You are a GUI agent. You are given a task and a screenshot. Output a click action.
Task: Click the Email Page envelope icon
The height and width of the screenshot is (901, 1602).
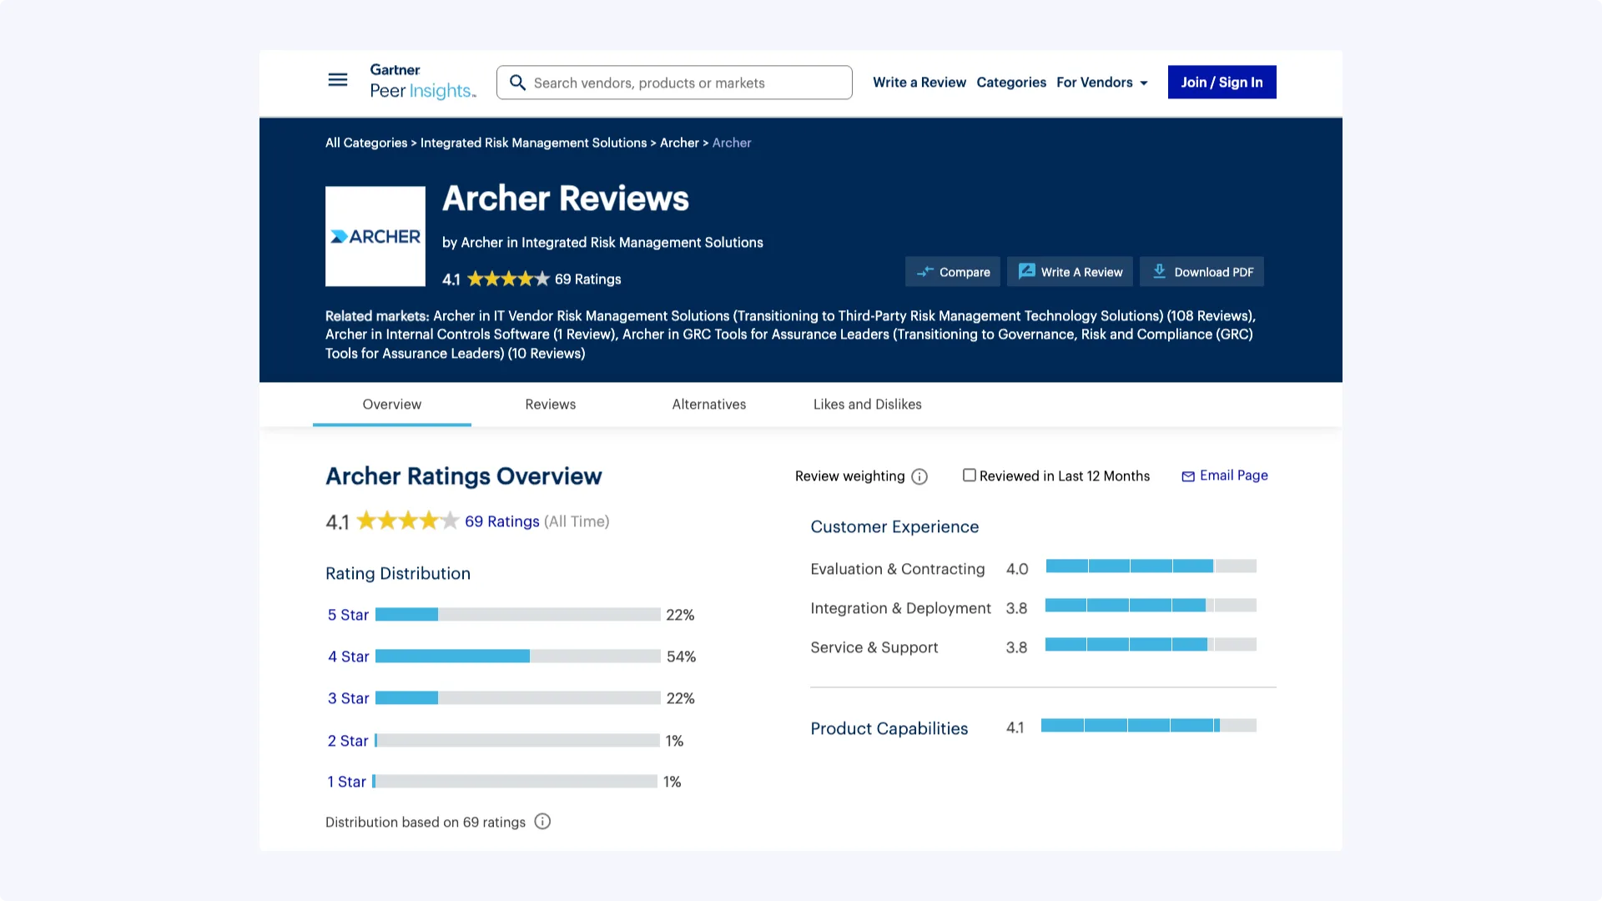coord(1188,476)
